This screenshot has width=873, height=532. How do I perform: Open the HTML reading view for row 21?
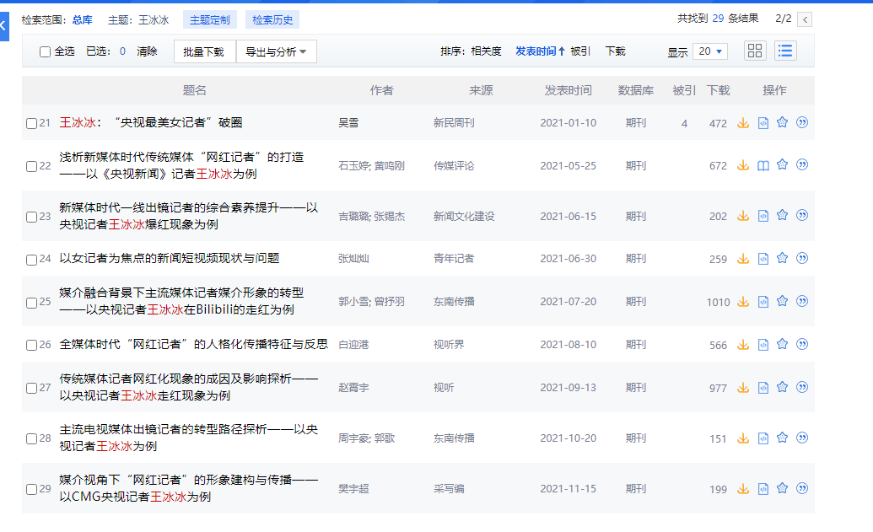763,123
